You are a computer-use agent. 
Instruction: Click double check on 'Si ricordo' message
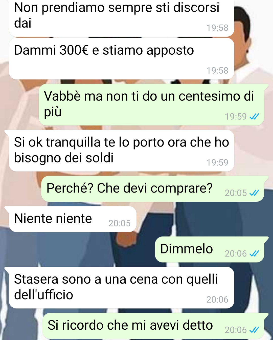(254, 330)
